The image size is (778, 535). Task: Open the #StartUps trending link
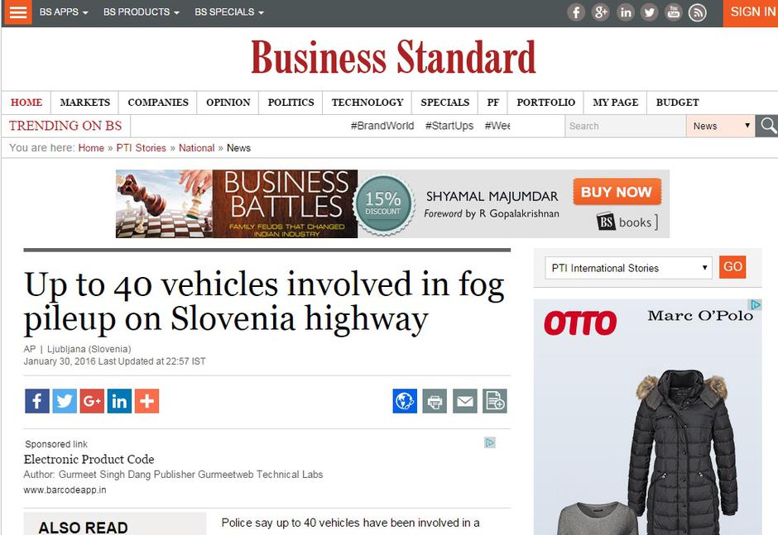coord(450,125)
